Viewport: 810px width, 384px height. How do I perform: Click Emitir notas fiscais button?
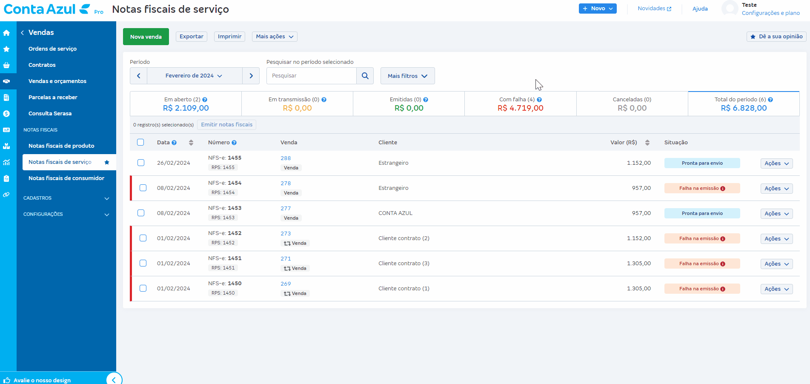226,125
